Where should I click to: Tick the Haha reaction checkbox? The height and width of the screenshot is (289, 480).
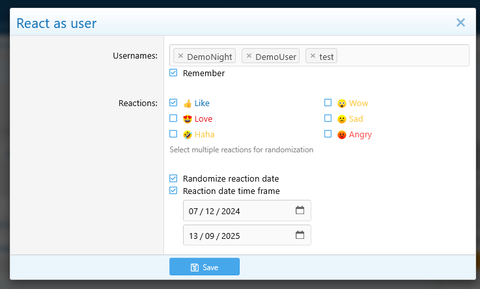point(173,134)
